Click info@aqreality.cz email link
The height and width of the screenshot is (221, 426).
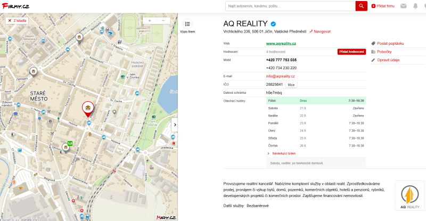tap(280, 76)
